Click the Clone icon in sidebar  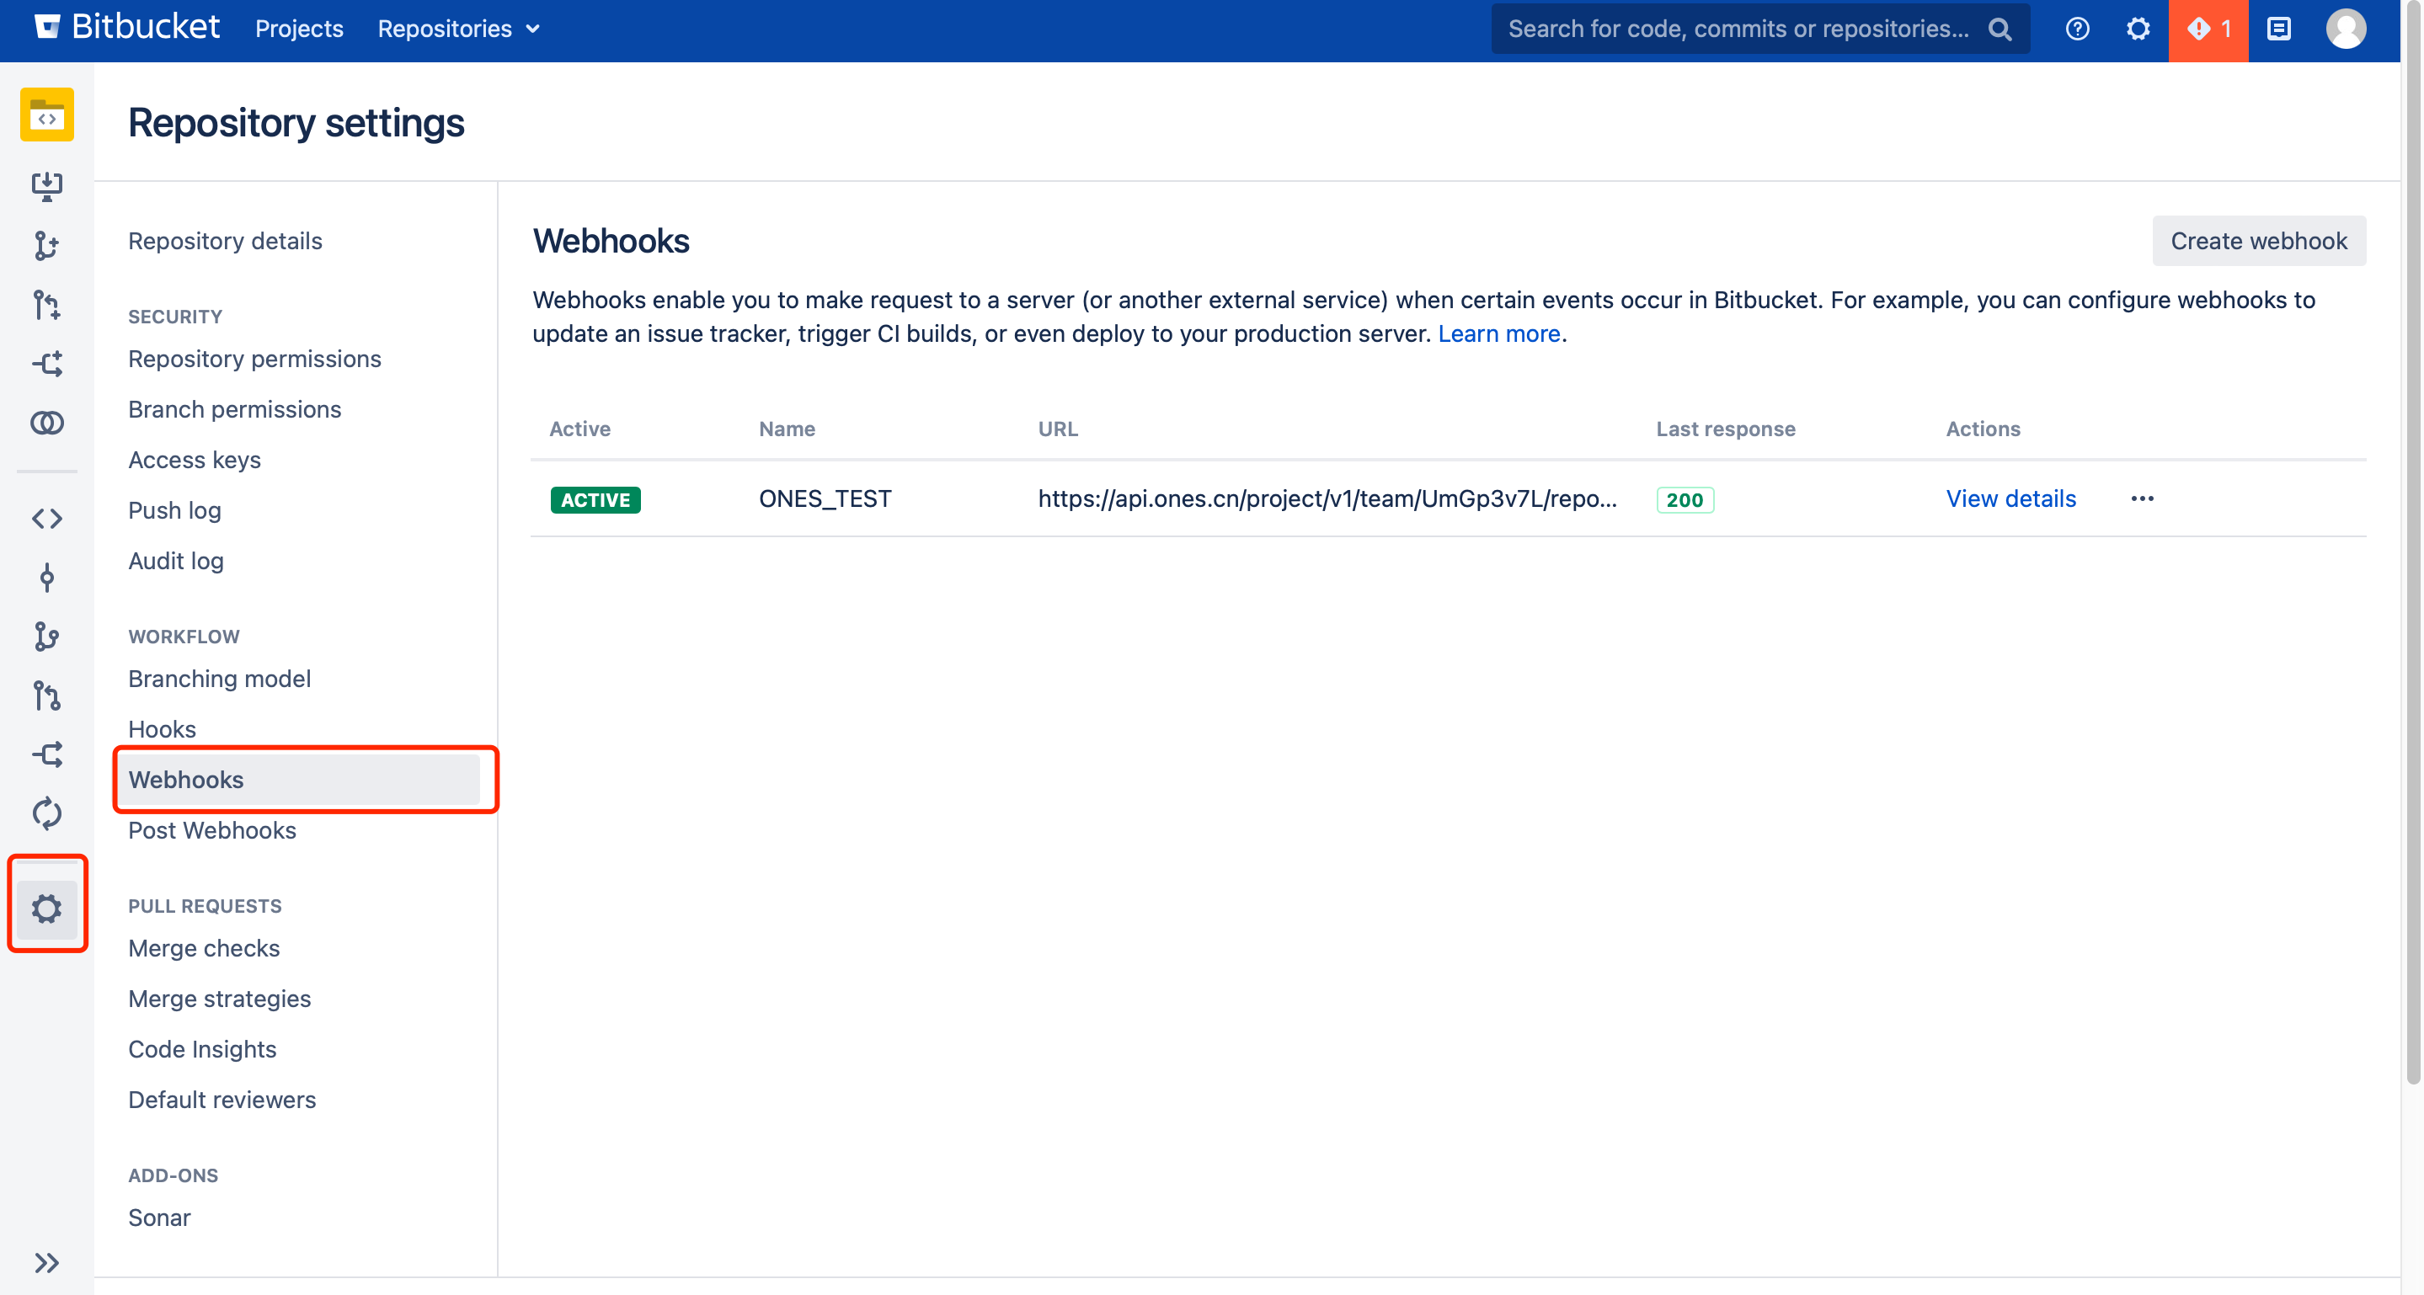tap(47, 186)
